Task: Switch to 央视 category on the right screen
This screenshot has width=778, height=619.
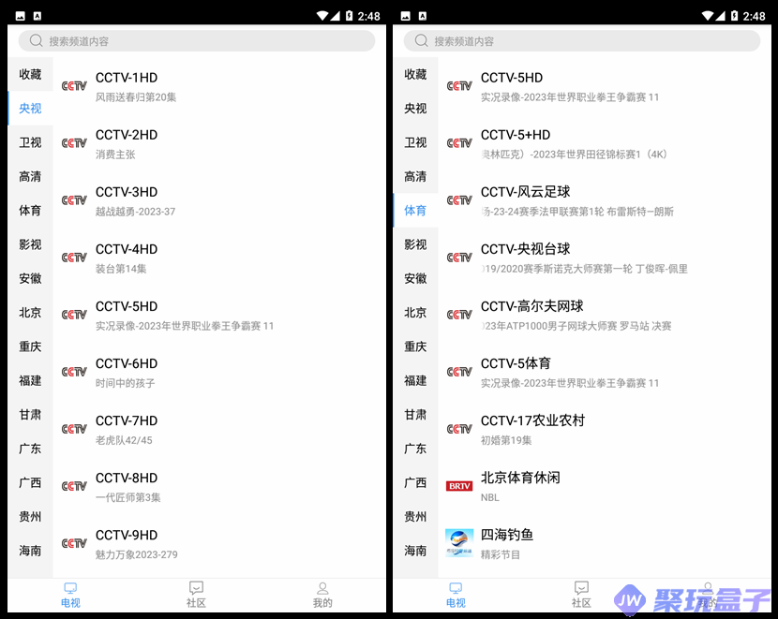Action: [416, 109]
